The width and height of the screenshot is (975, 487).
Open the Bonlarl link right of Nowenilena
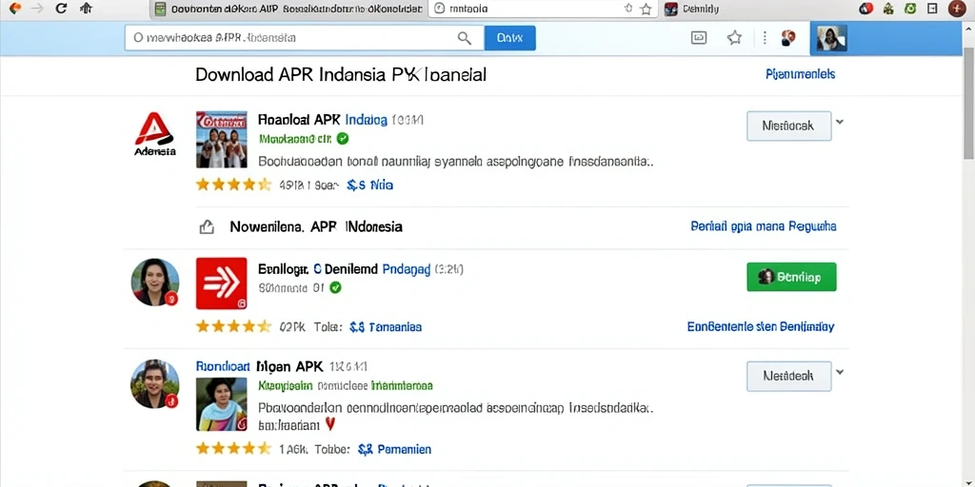[x=763, y=226]
